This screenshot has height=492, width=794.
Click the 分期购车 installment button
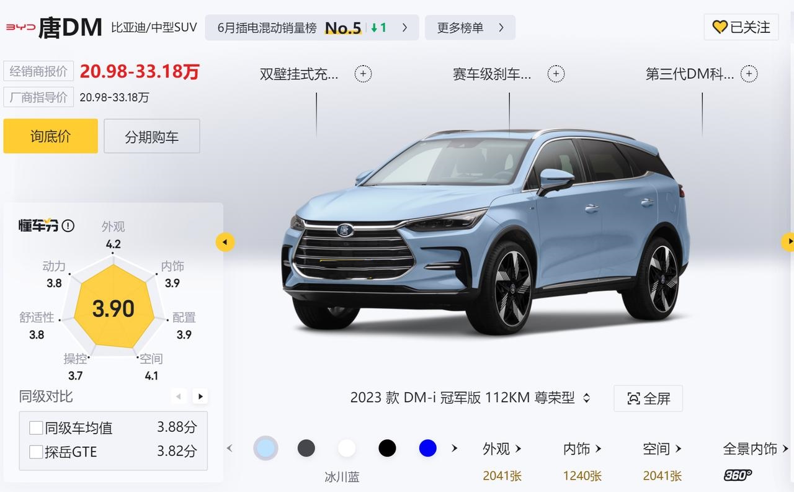[x=152, y=136]
